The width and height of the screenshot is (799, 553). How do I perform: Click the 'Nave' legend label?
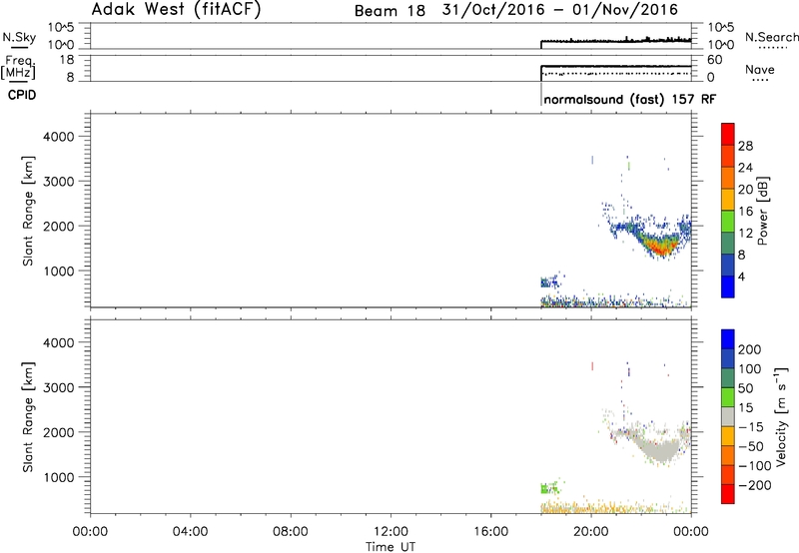click(760, 70)
